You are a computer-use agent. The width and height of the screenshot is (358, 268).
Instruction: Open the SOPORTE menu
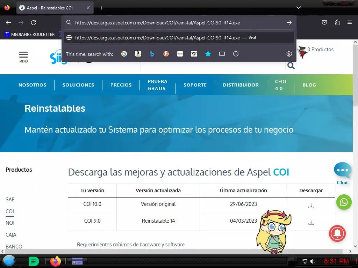[195, 85]
